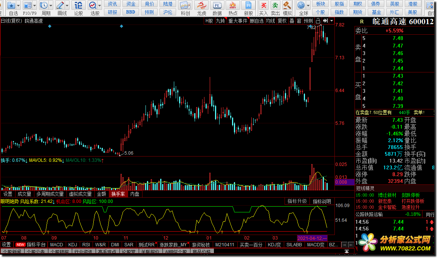
Task: Expand the panel arrow beside 商品价格 tab
Action: point(347,251)
